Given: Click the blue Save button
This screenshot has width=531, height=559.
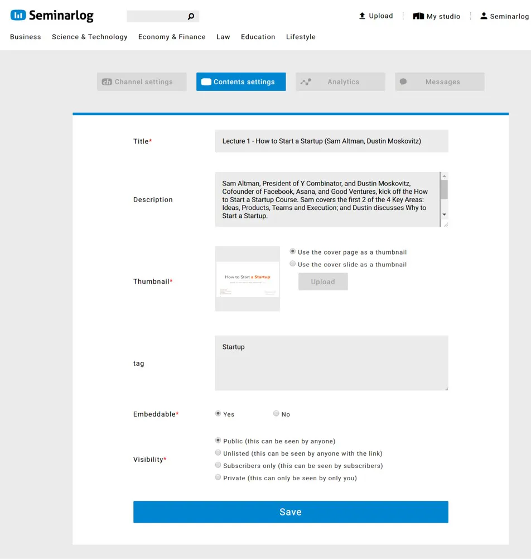Looking at the screenshot, I should coord(291,512).
